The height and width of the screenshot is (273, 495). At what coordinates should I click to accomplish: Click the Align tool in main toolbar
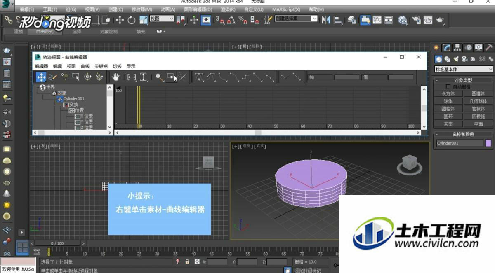tap(338, 20)
